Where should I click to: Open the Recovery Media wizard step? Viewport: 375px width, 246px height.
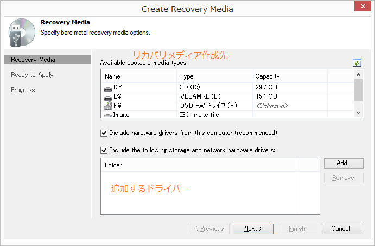point(48,60)
